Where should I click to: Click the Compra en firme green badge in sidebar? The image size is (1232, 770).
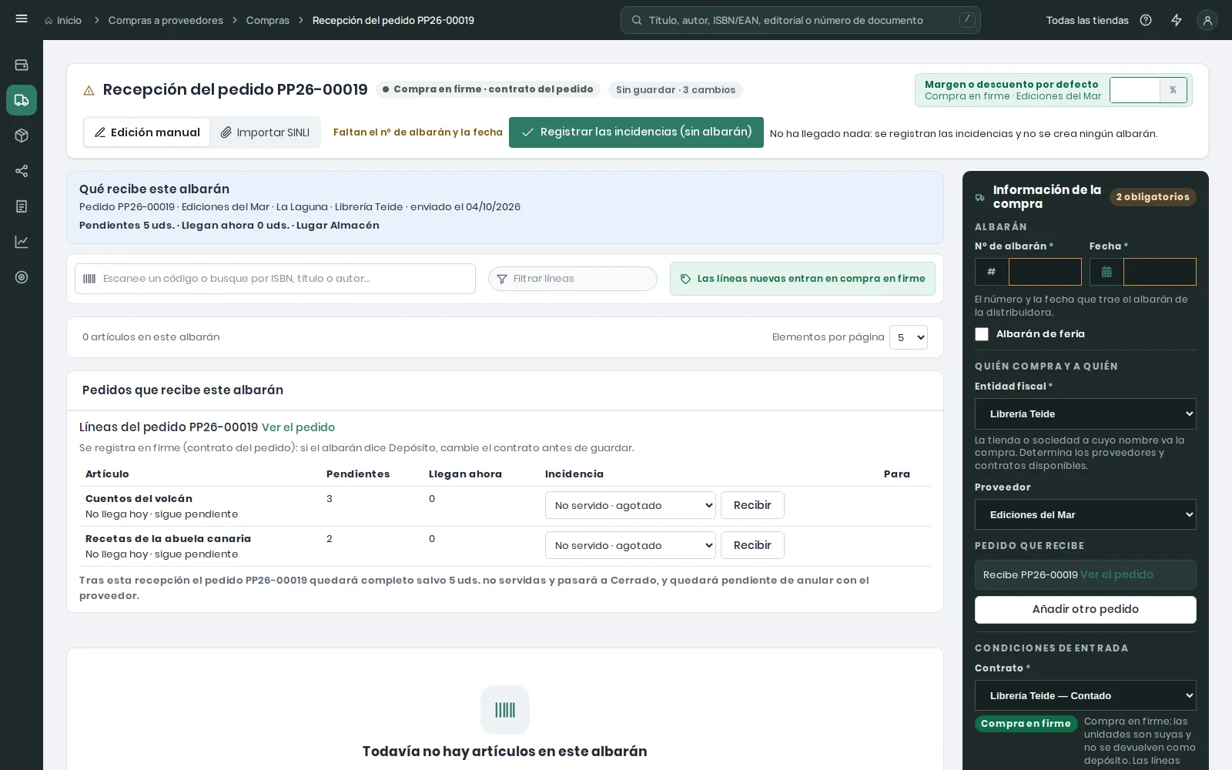[x=1026, y=724]
